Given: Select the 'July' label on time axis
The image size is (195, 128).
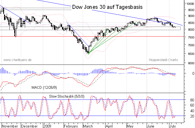Looking at the screenshot, I should [173, 126].
